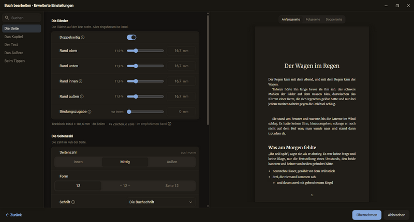
Task: Click the Schrift dropdown chevron arrow
Action: point(190,202)
